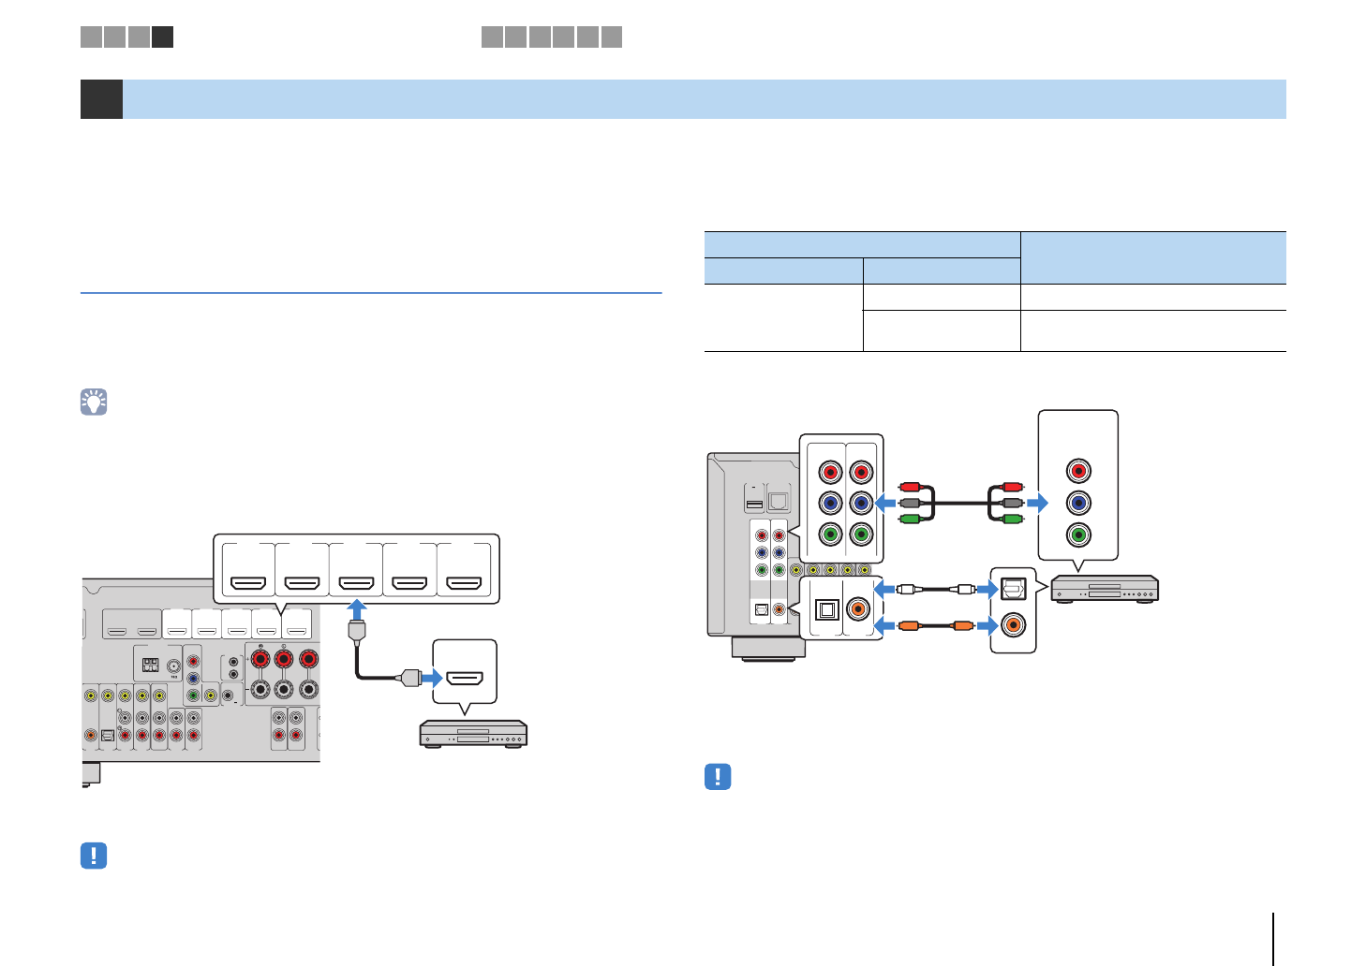Select the rightmost HDMI input in the receiver callout
The image size is (1366, 966).
click(x=464, y=583)
